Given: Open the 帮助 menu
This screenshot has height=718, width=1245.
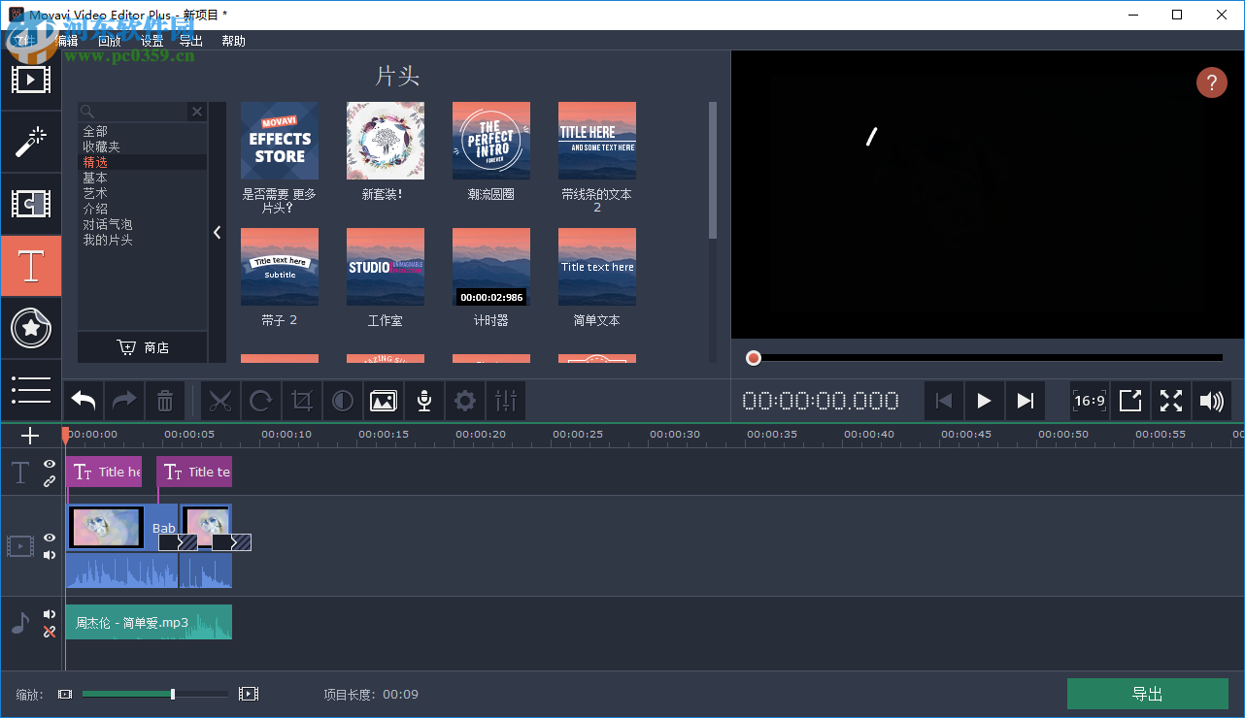Looking at the screenshot, I should pos(233,41).
